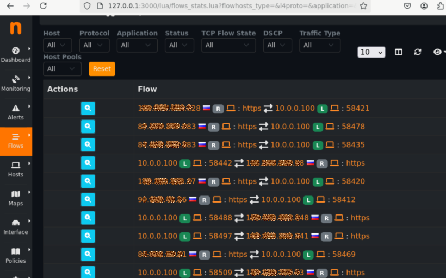446x278 pixels.
Task: Expand the Status filter dropdown
Action: pos(179,45)
